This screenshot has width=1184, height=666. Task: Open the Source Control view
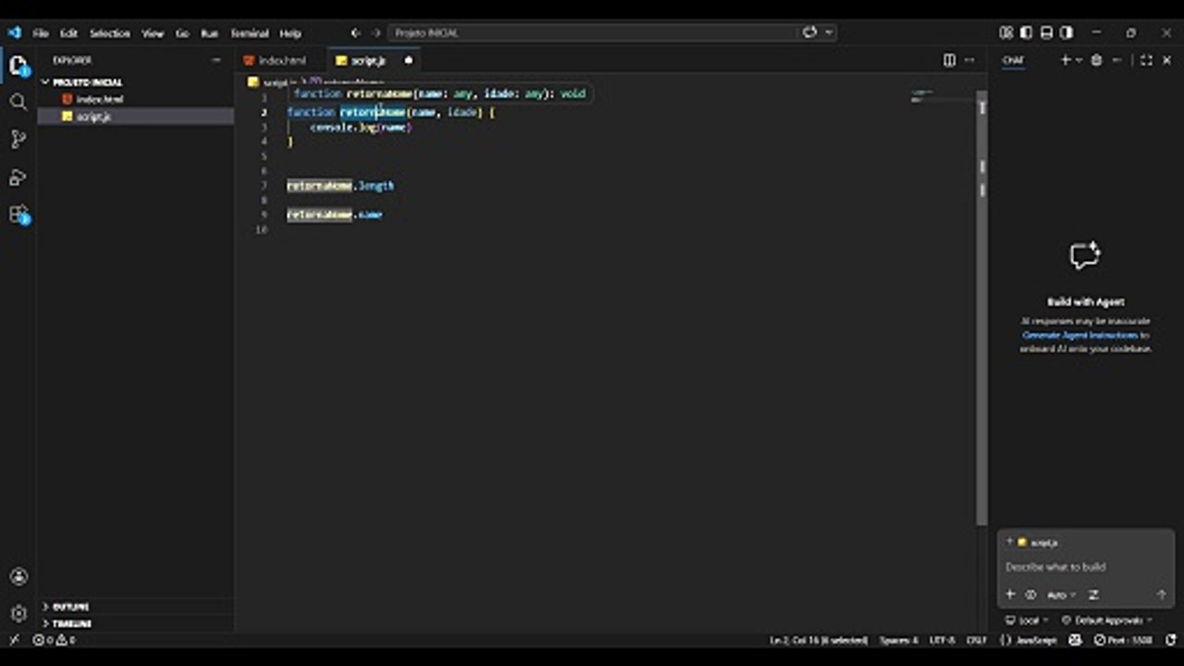(x=18, y=139)
